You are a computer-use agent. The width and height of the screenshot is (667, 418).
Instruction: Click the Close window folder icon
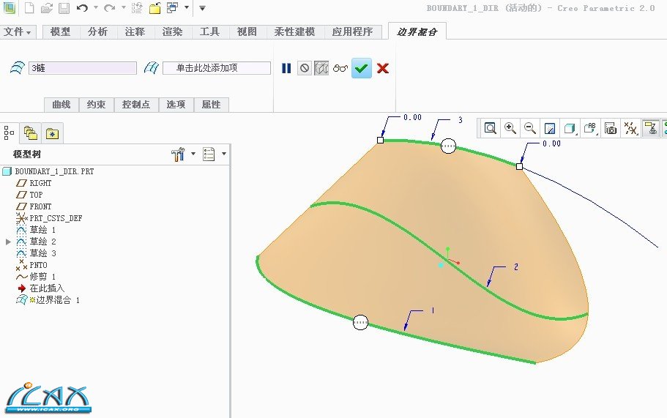pyautogui.click(x=154, y=7)
